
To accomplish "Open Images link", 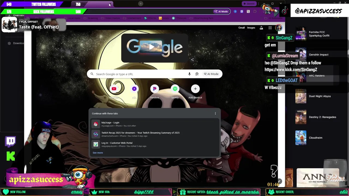I will [x=251, y=28].
